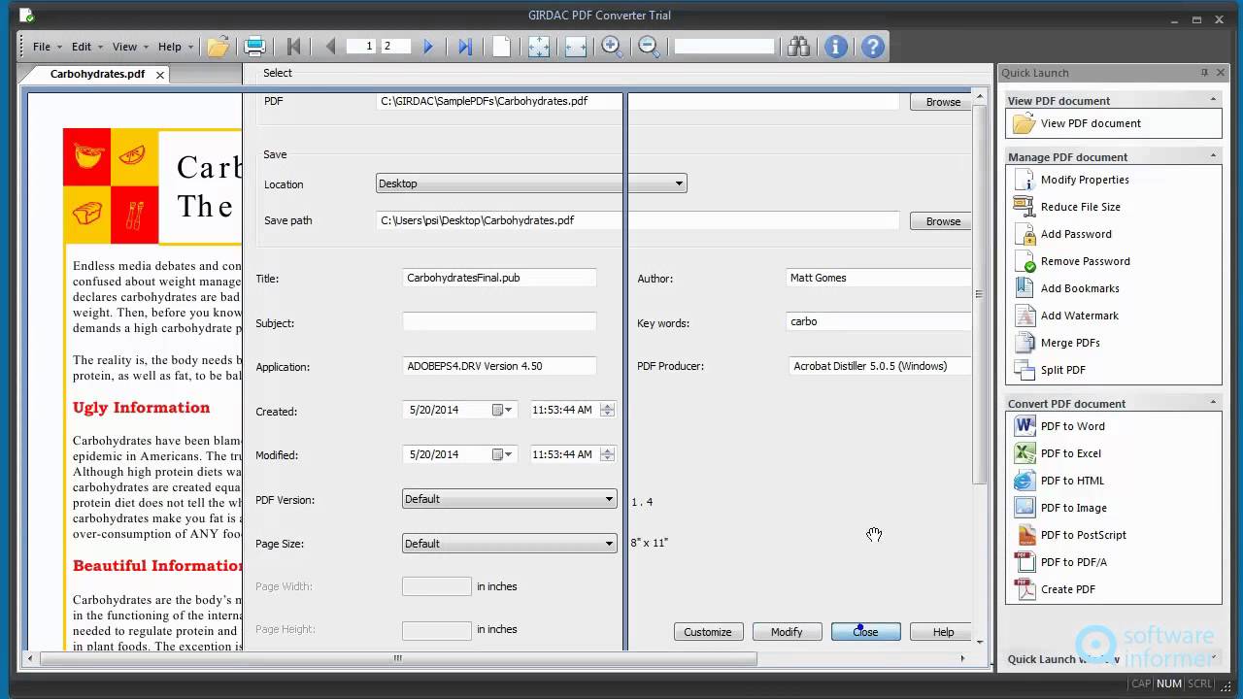Click Browse next to the PDF path
Viewport: 1243px width, 699px height.
pyautogui.click(x=941, y=102)
